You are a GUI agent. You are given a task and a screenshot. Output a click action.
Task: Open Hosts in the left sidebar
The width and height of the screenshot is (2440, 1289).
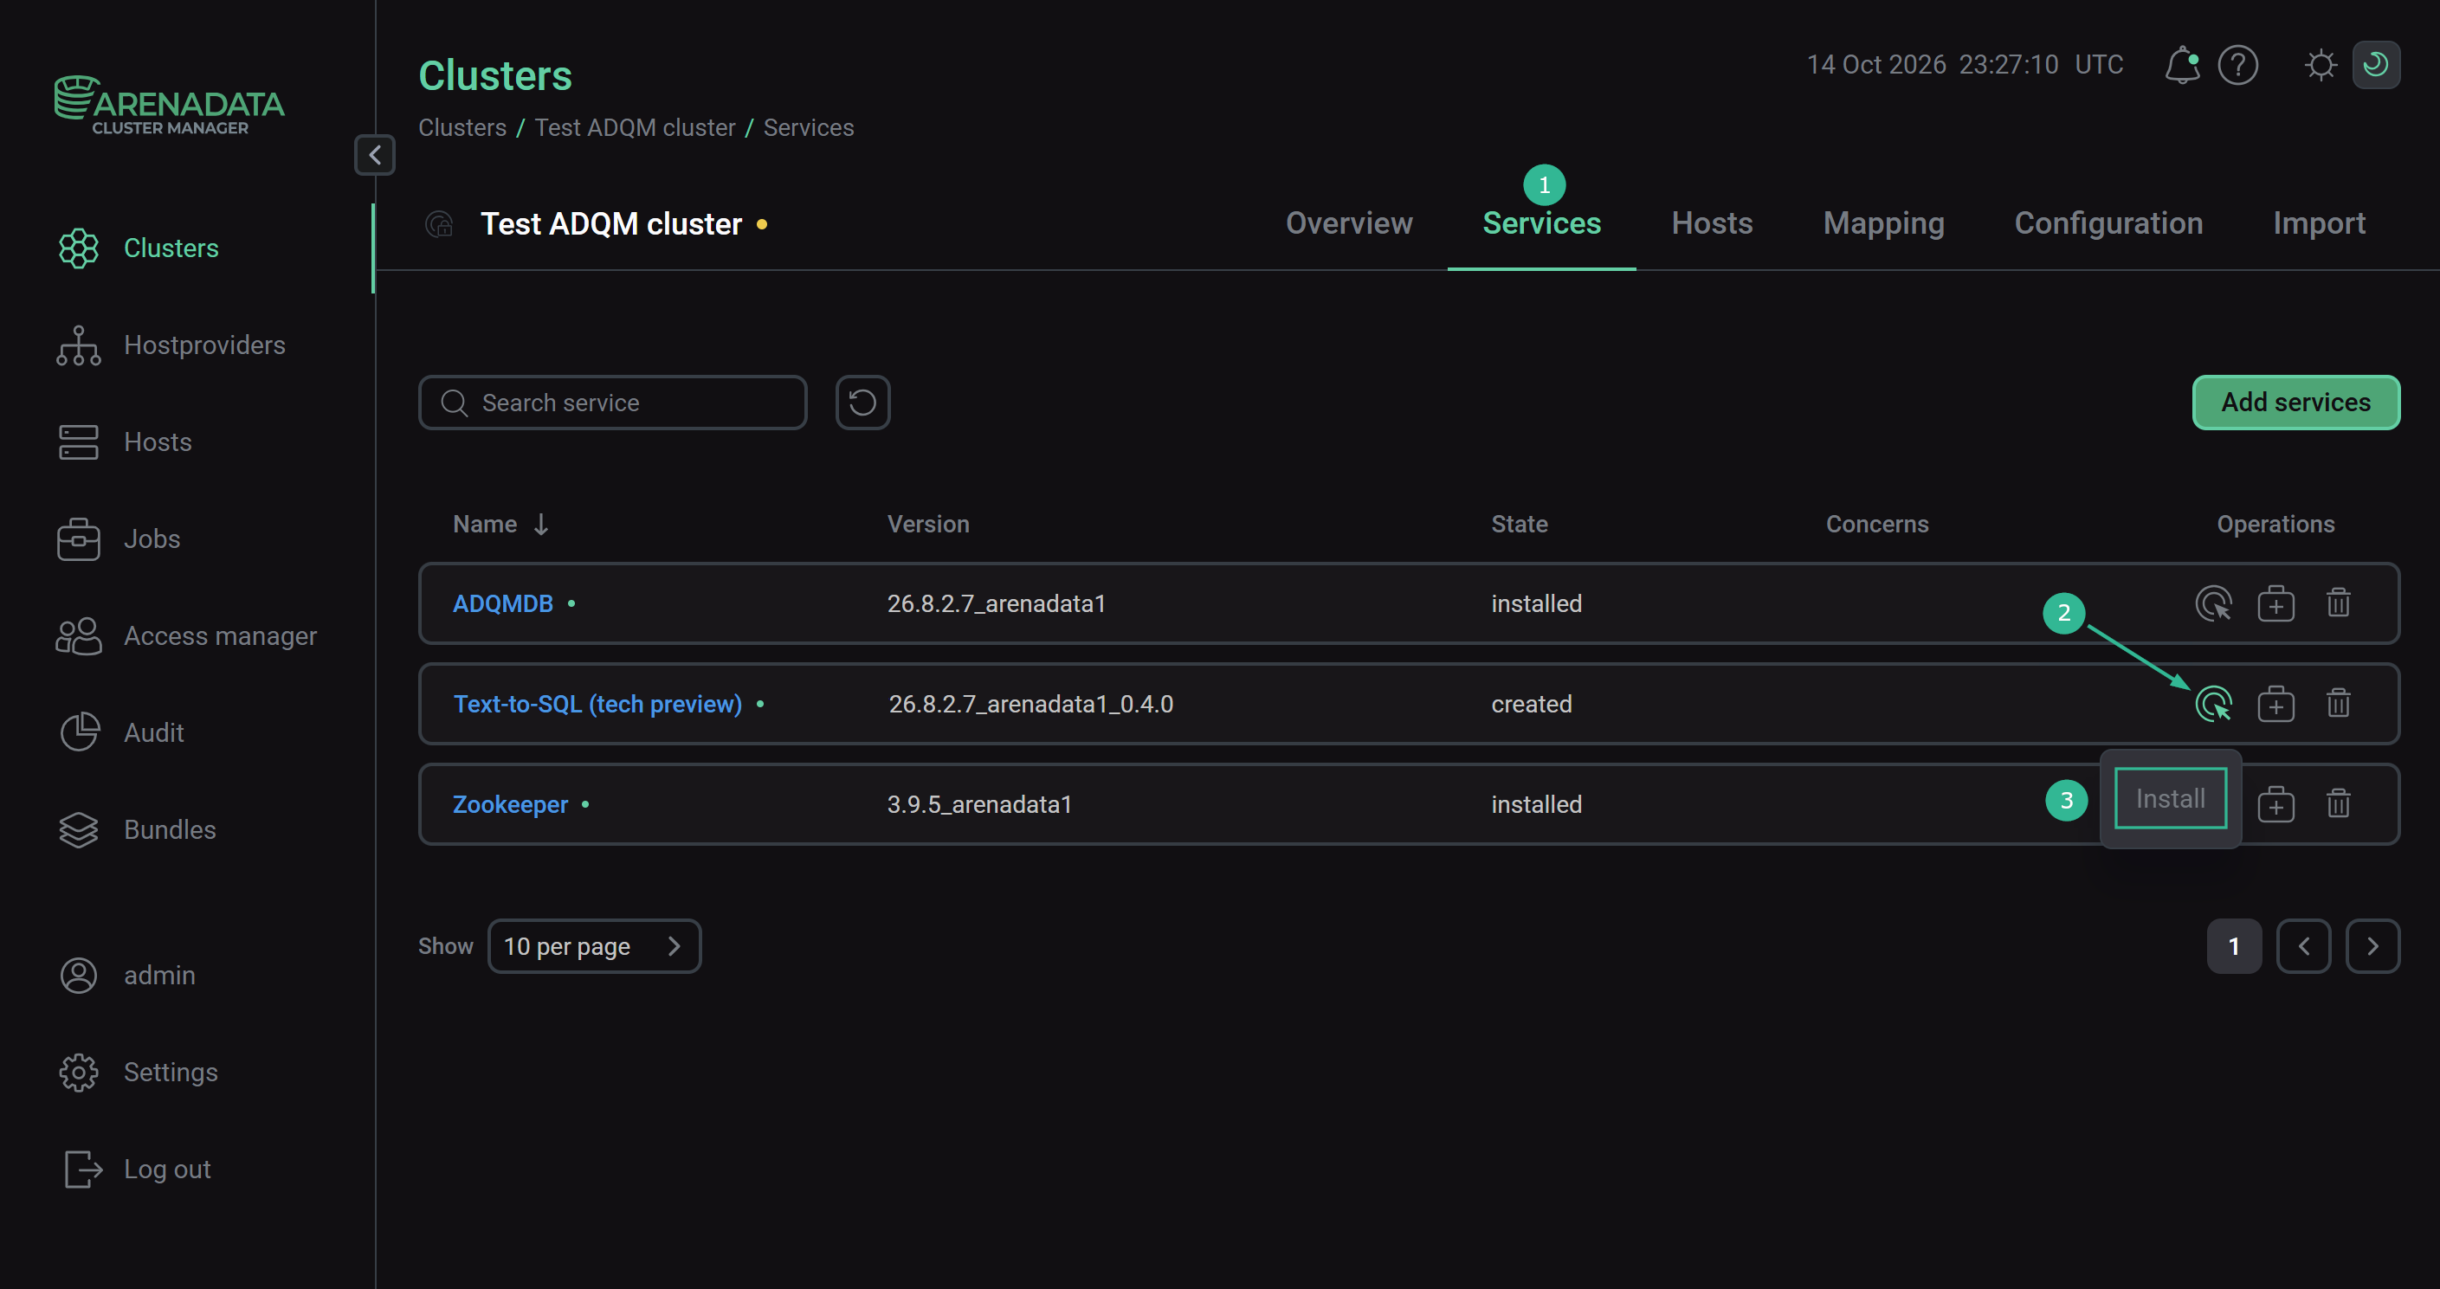coord(124,442)
